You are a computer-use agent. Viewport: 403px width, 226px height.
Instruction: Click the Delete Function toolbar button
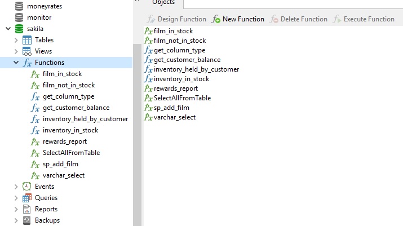[299, 19]
